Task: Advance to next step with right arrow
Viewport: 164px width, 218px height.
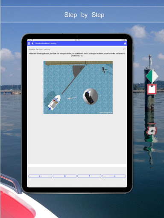Action: [x=114, y=176]
